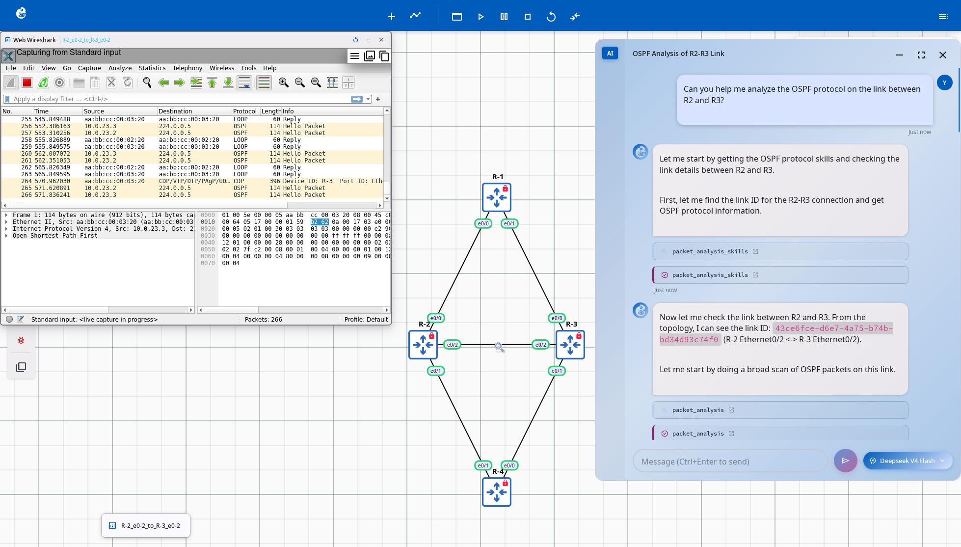Screen dimensions: 961x547
Task: Open the display filter history dropdown
Action: (368, 99)
